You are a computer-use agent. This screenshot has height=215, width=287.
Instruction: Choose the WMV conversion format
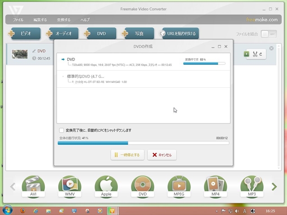pyautogui.click(x=70, y=186)
